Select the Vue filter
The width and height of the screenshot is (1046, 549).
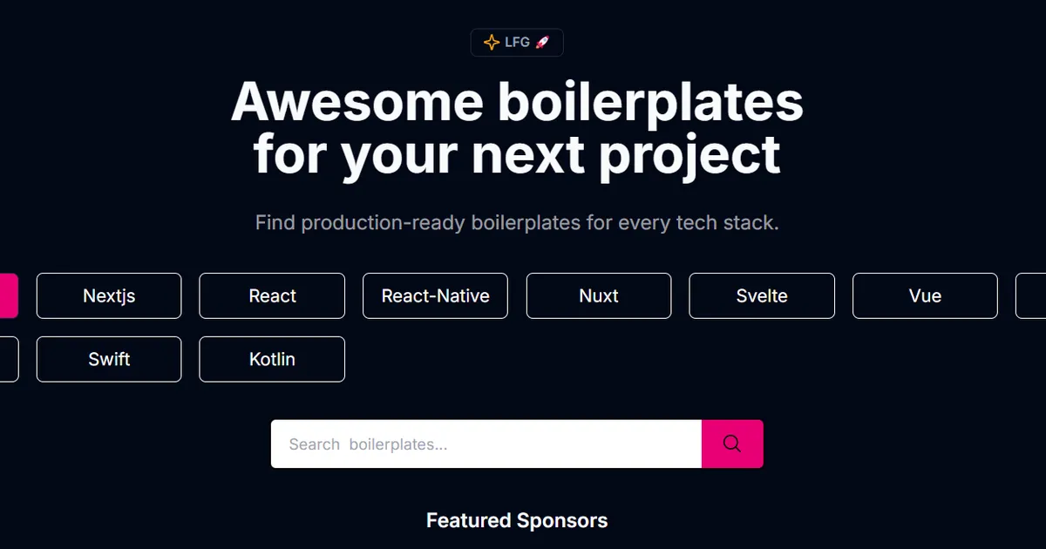pyautogui.click(x=925, y=295)
